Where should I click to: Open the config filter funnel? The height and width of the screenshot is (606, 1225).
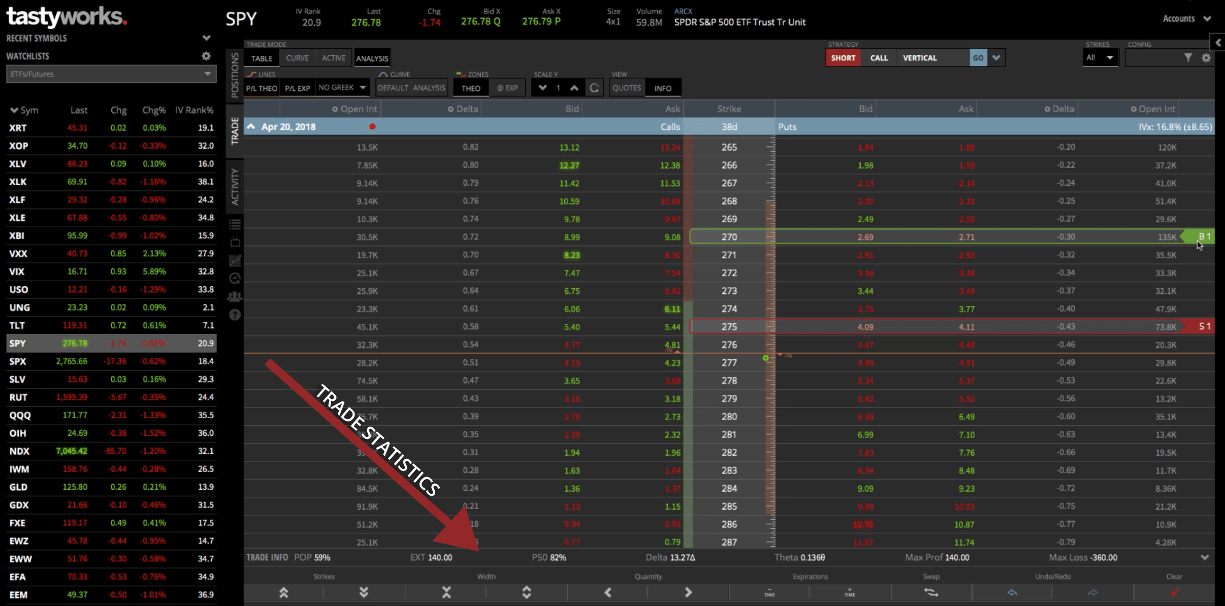[x=1188, y=58]
